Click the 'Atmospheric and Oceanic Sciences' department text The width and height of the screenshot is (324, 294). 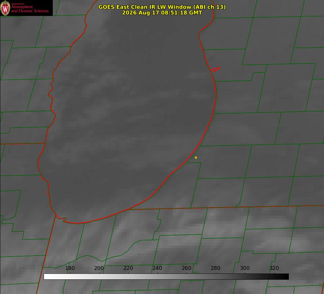[x=30, y=9]
